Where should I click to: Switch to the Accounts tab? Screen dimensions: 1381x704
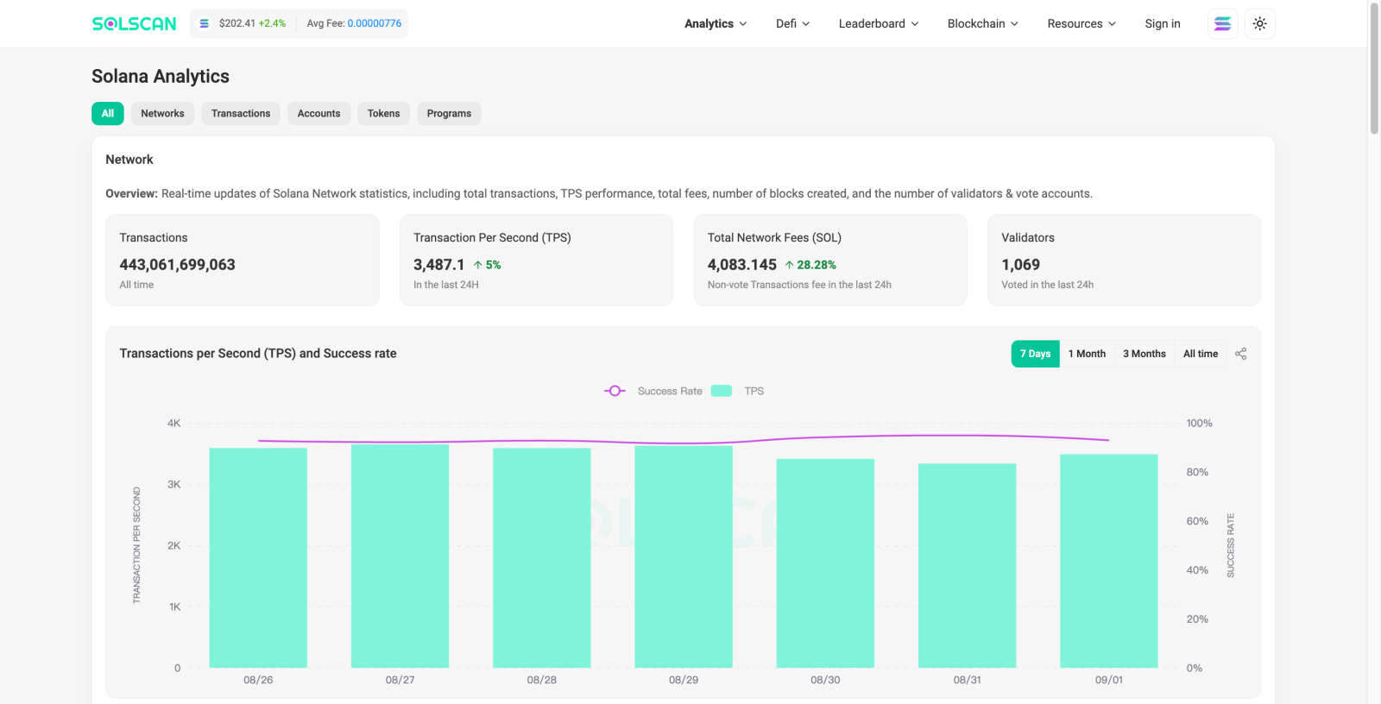319,114
